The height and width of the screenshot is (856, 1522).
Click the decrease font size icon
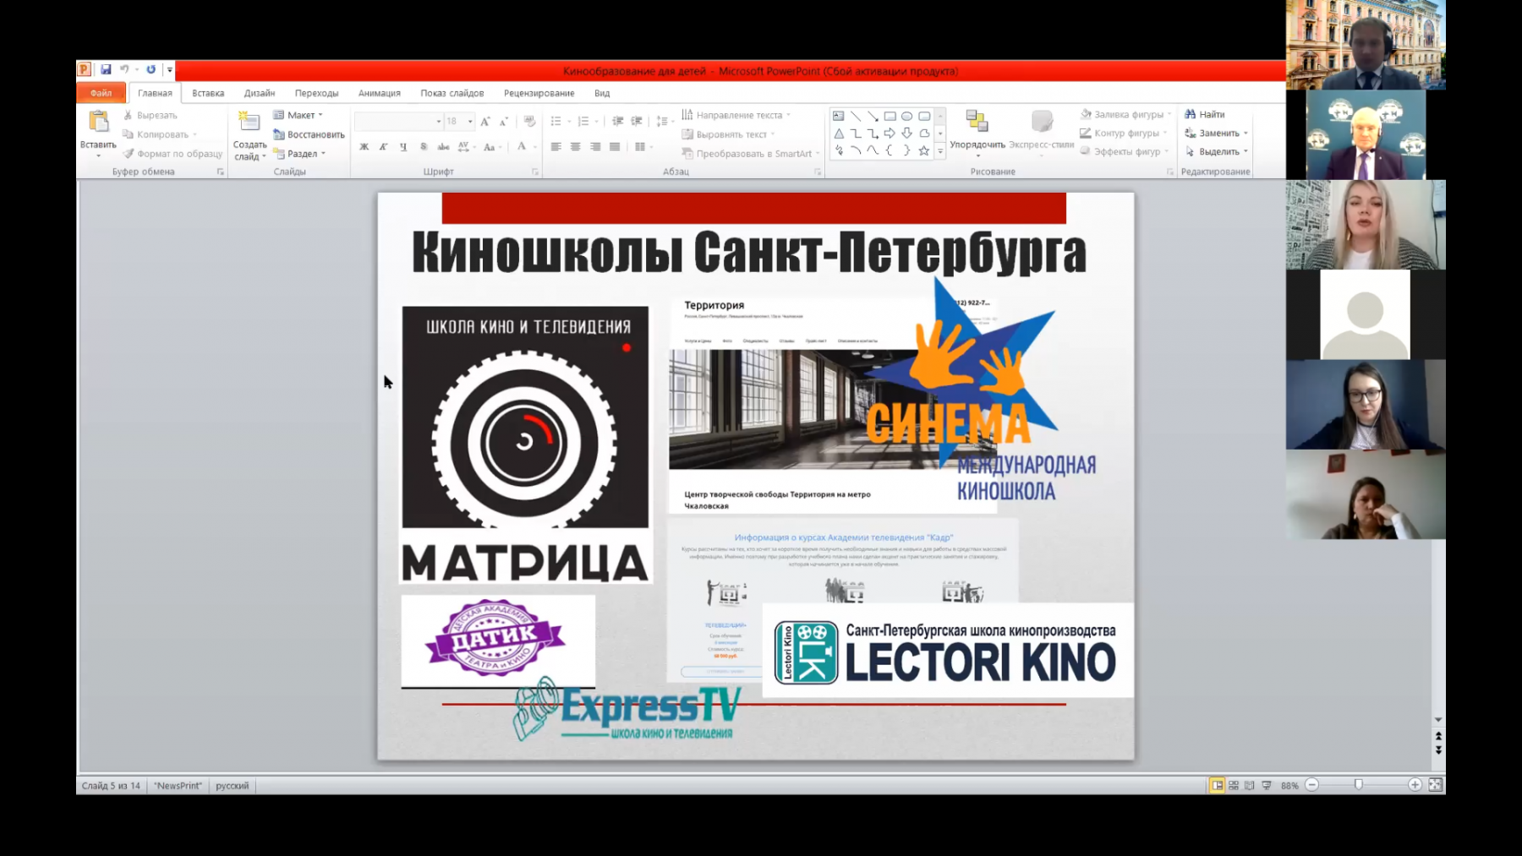coord(504,122)
